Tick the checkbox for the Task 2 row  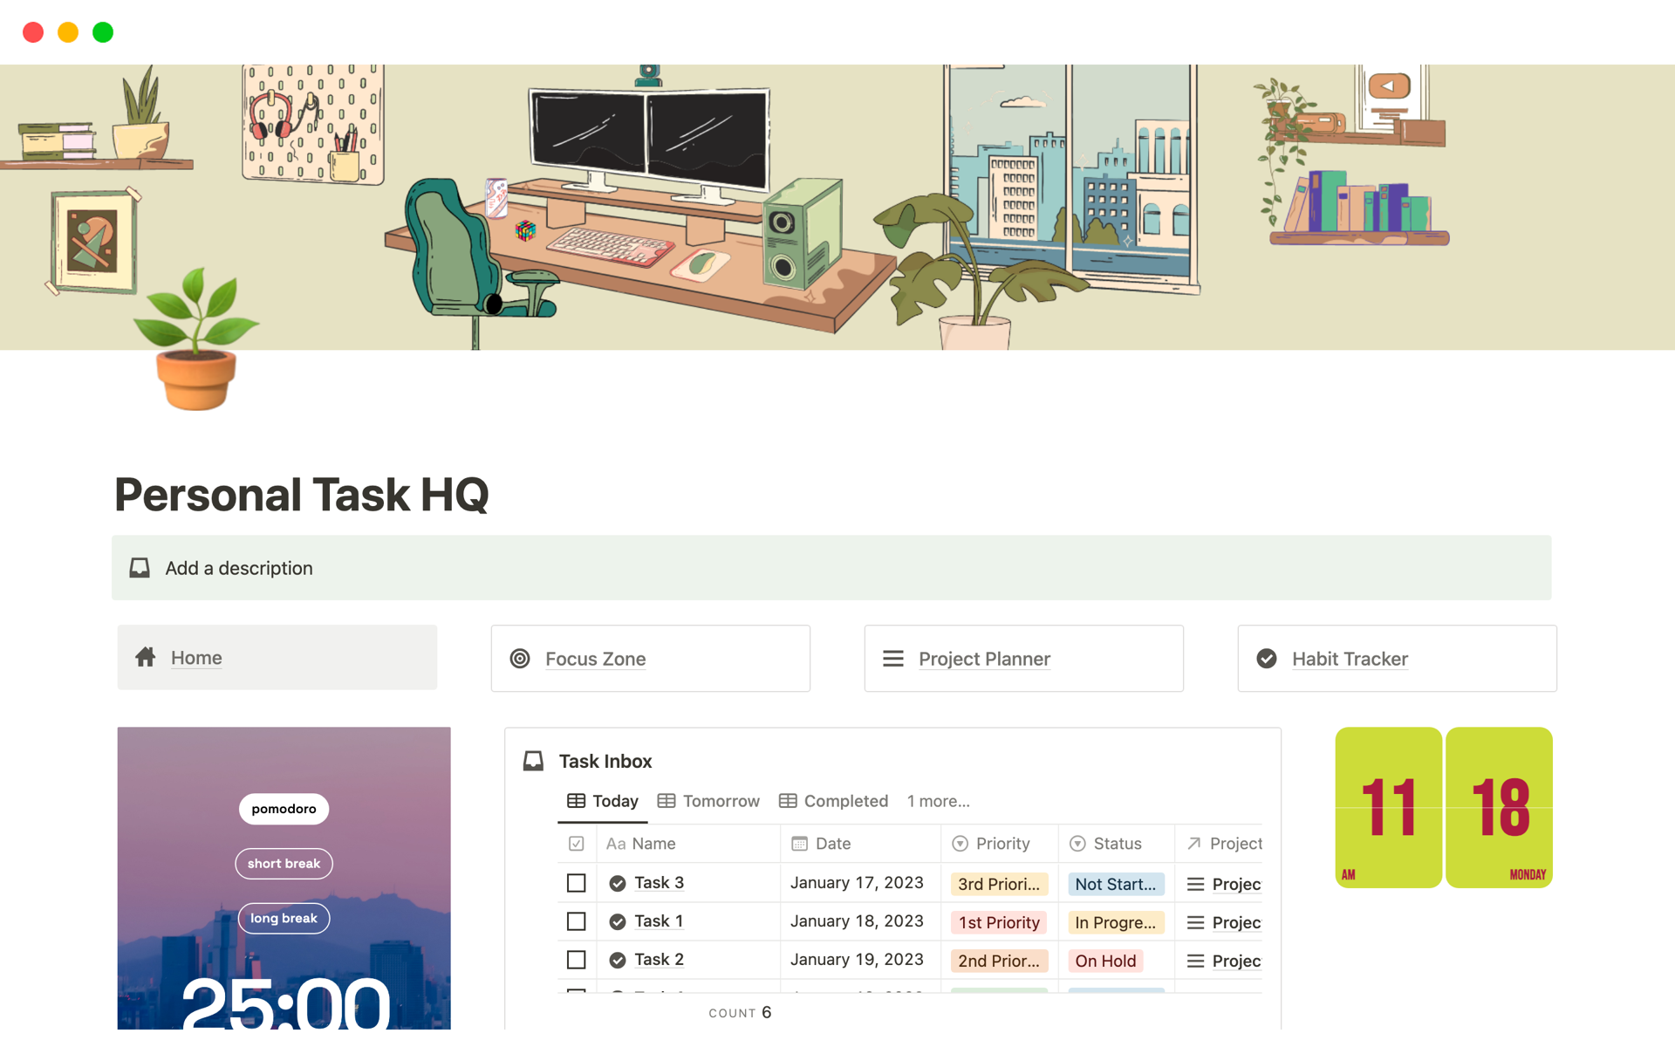tap(576, 960)
